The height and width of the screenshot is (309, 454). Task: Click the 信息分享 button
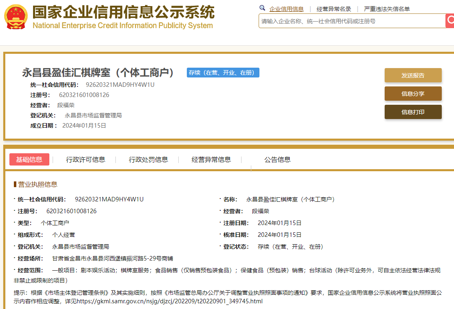tap(413, 93)
